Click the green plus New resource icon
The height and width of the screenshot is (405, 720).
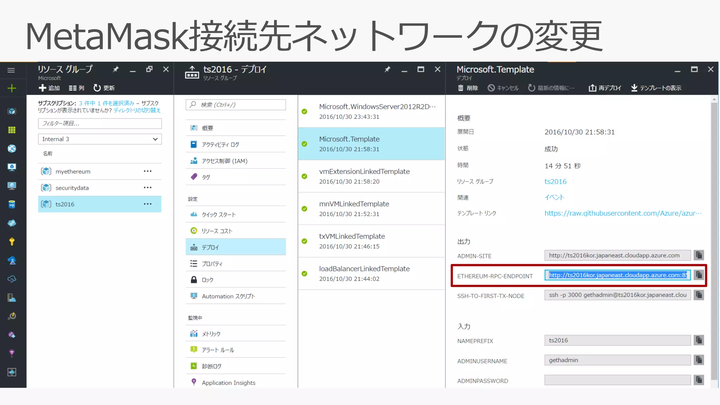tap(12, 88)
